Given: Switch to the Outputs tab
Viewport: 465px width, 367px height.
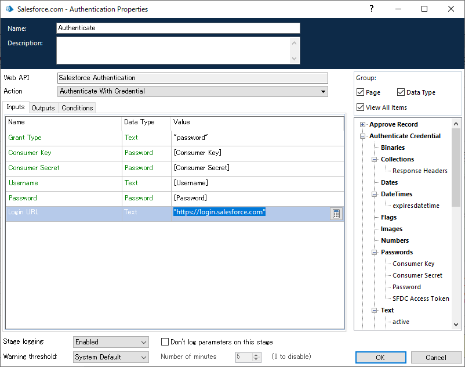Looking at the screenshot, I should pos(43,108).
